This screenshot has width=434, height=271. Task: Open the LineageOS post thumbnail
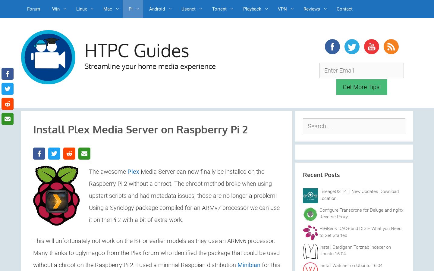[x=310, y=196]
